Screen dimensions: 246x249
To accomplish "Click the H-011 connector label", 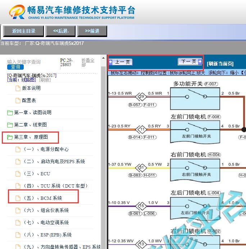I will pyautogui.click(x=150, y=175).
